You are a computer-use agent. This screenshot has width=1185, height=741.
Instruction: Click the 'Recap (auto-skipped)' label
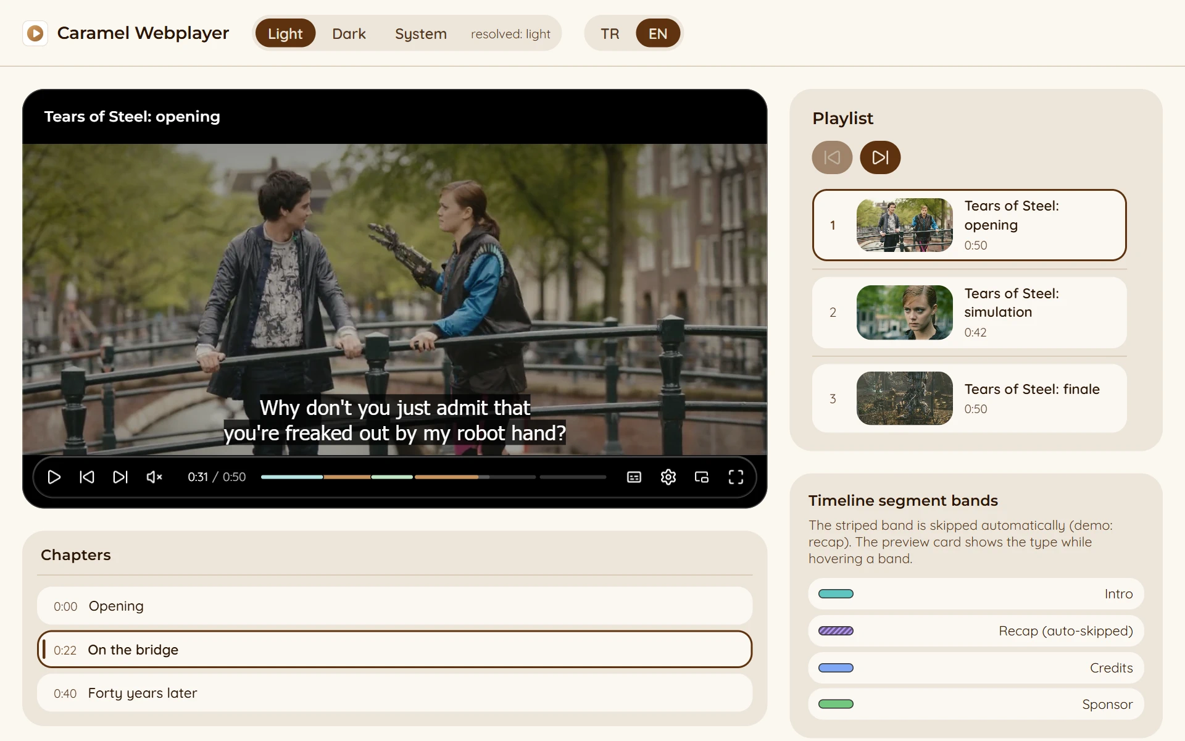[1066, 630]
